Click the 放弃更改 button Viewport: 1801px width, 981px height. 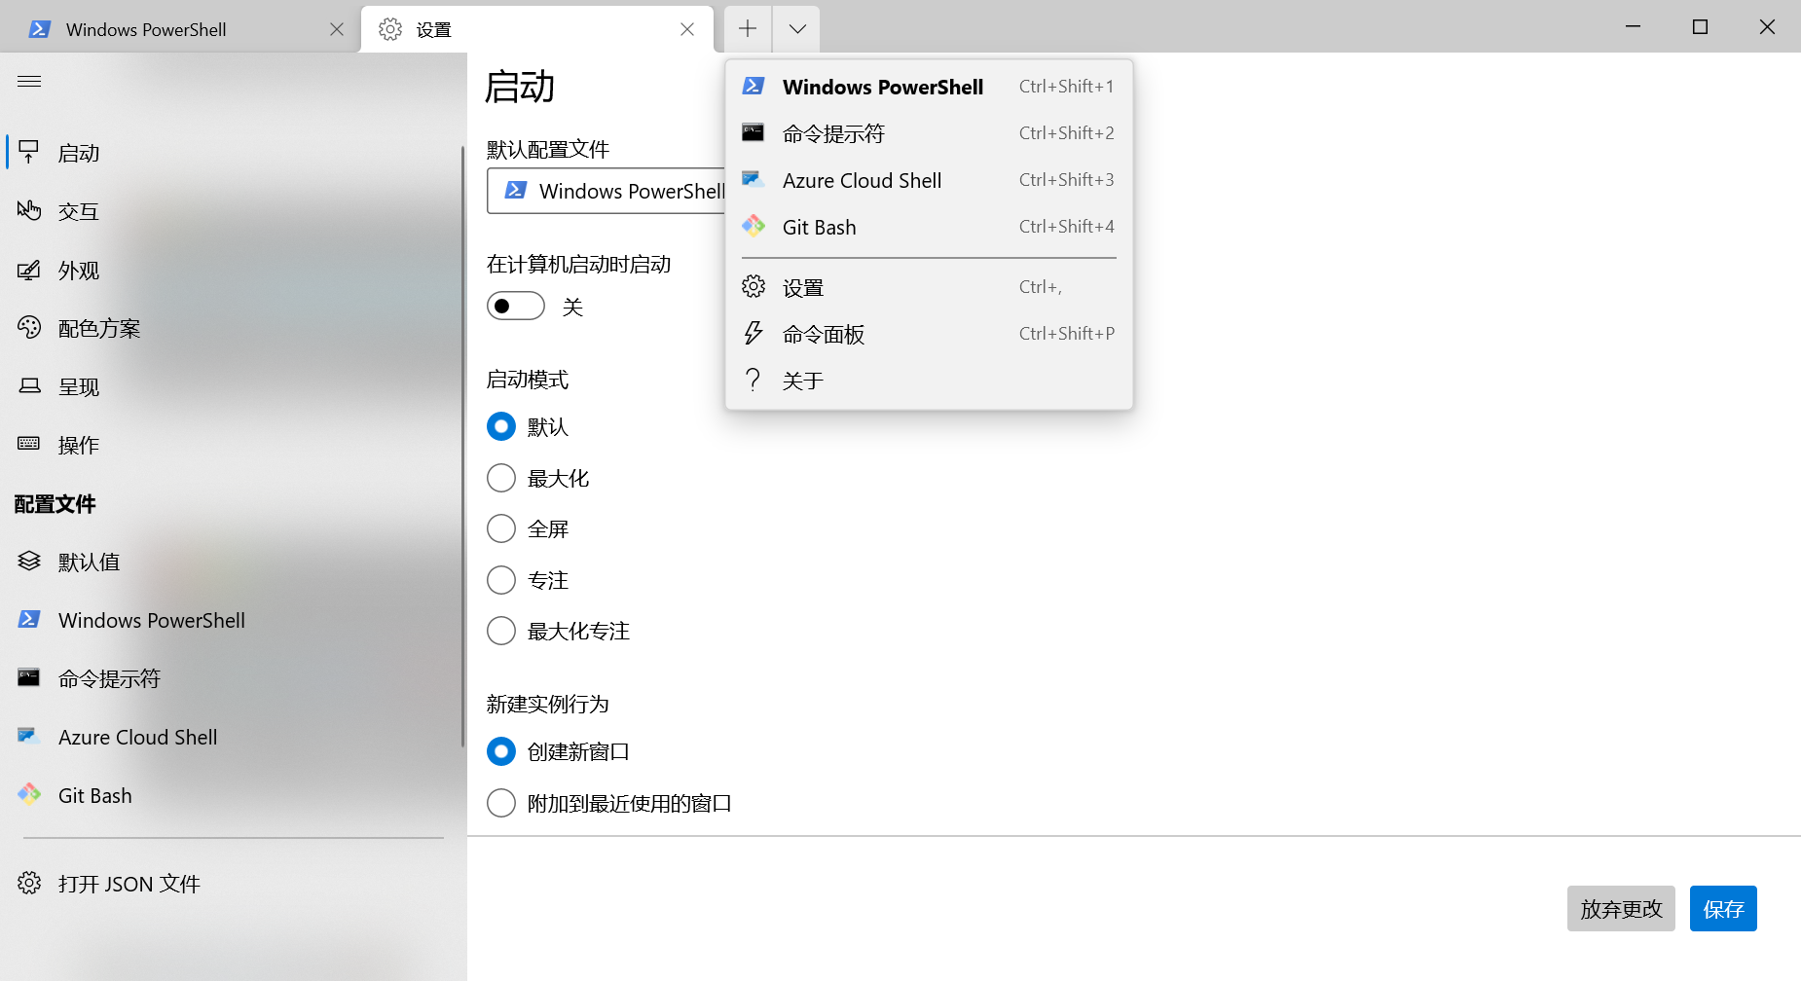(1621, 908)
